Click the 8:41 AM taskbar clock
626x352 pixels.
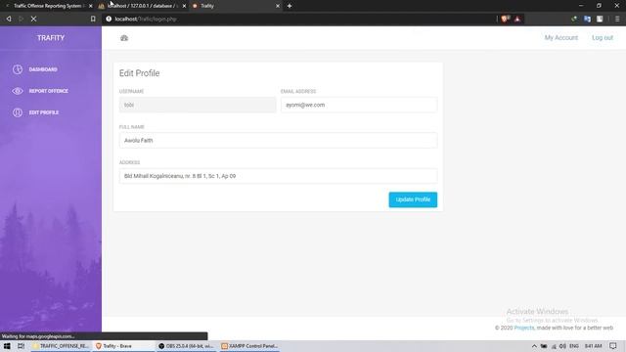pyautogui.click(x=594, y=346)
